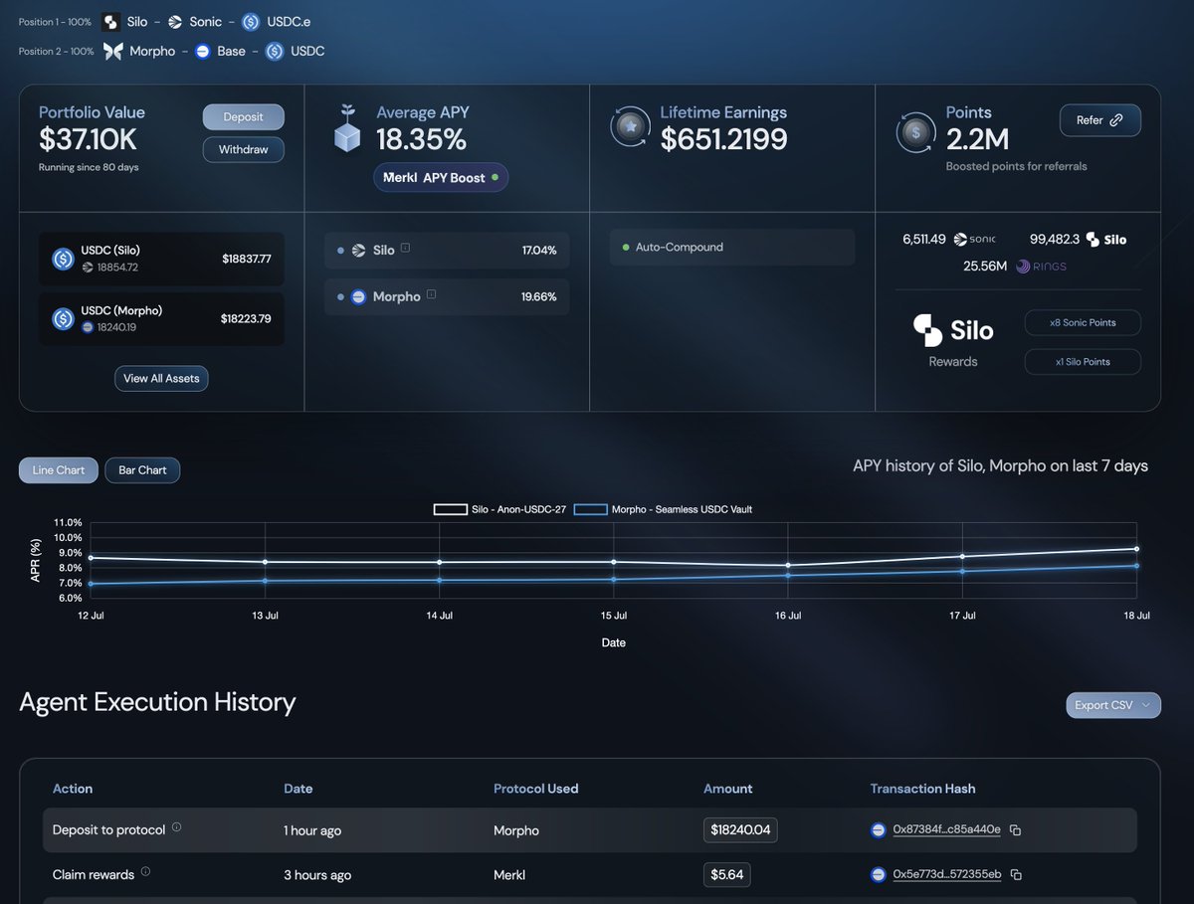Click the Withdraw button
Image resolution: width=1194 pixels, height=904 pixels.
click(244, 149)
